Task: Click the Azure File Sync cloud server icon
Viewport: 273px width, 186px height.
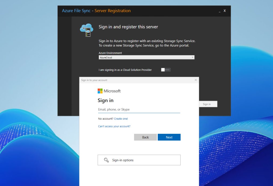Action: (x=87, y=30)
